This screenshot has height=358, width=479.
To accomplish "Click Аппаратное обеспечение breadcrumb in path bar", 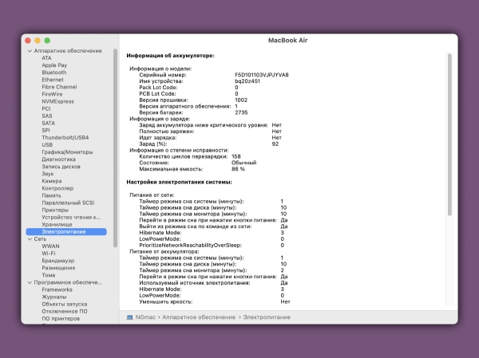I will coord(199,317).
